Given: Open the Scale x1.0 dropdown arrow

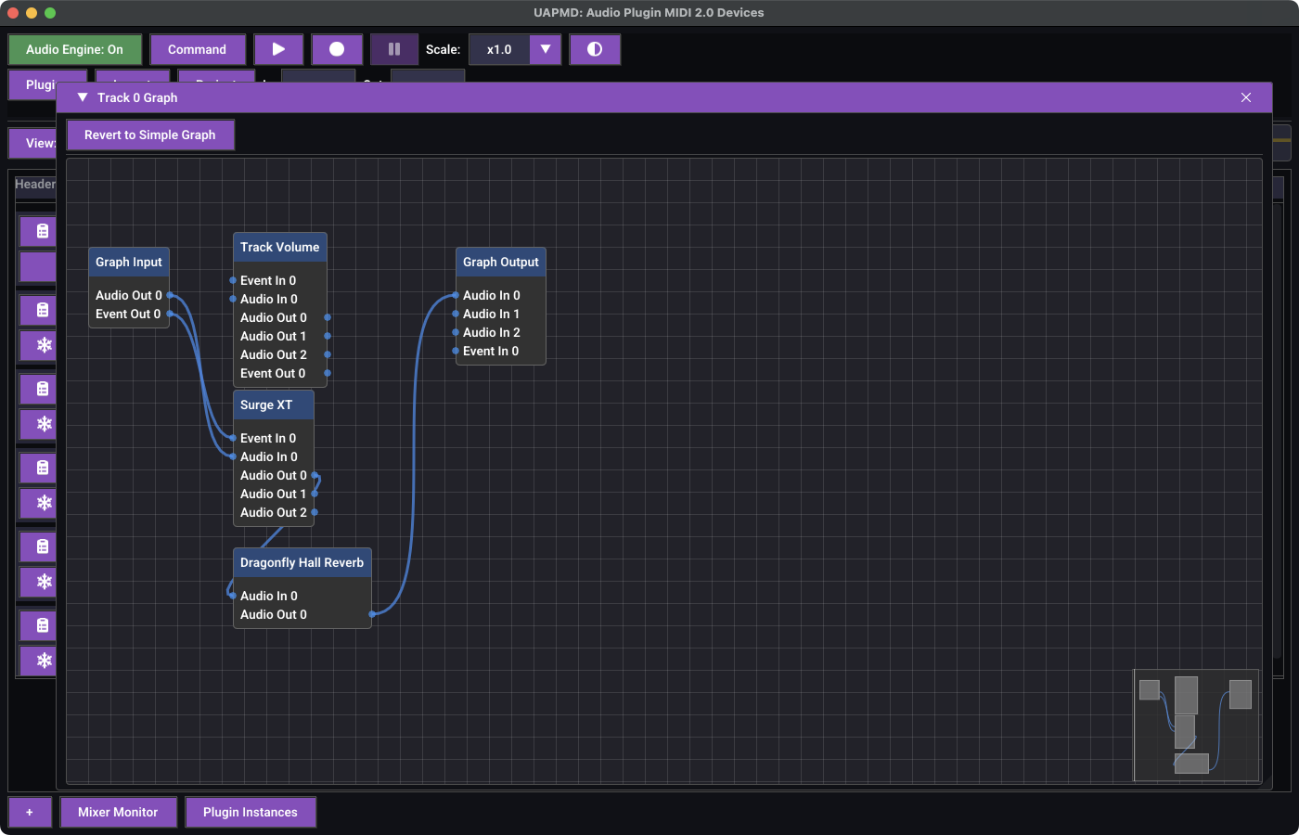Looking at the screenshot, I should point(546,49).
